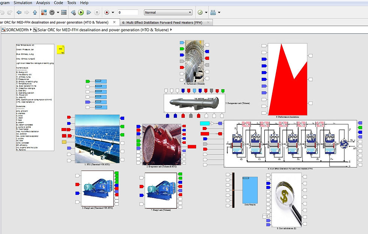
Task: Select the yellow input tag left of PTC
Action: click(x=64, y=142)
